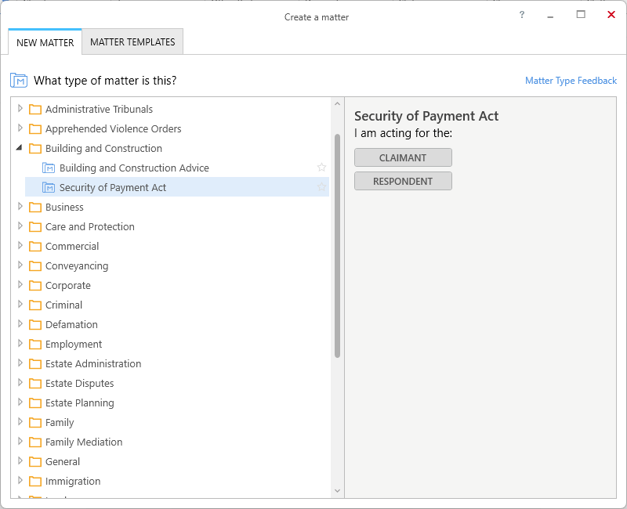
Task: Expand the Administrative Tribunals category
Action: point(20,108)
